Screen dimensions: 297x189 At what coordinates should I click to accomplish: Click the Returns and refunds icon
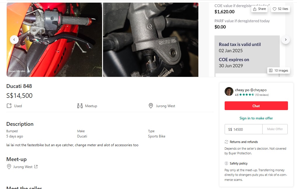click(226, 142)
